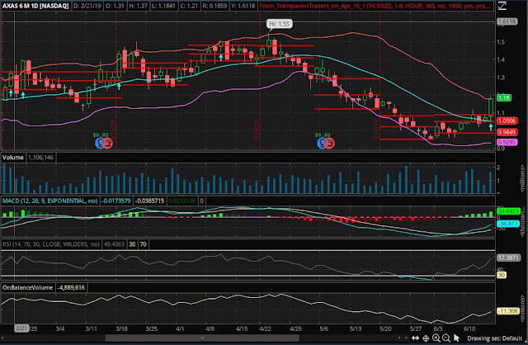
Task: Click the red 0.9849 price tag
Action: click(507, 132)
